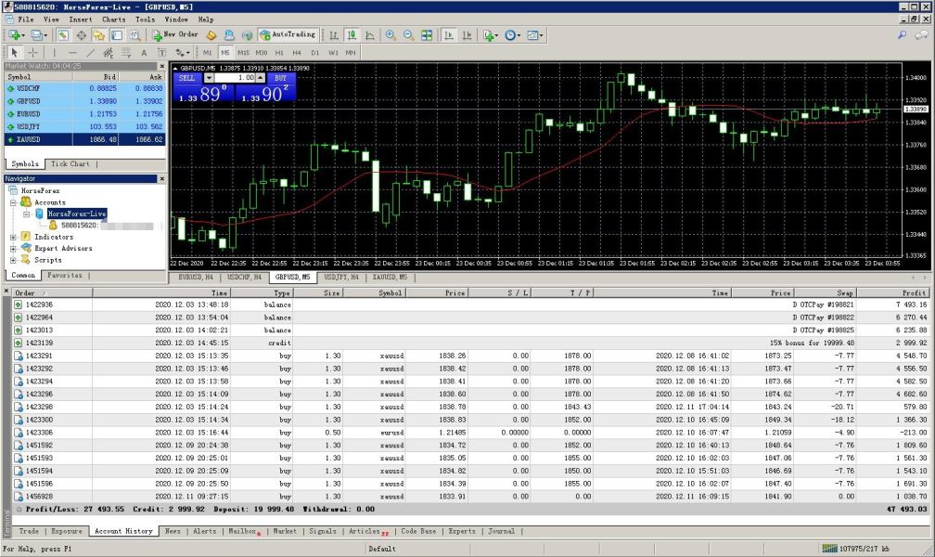The width and height of the screenshot is (935, 557).
Task: Click the New Order toolbar button
Action: coord(175,35)
